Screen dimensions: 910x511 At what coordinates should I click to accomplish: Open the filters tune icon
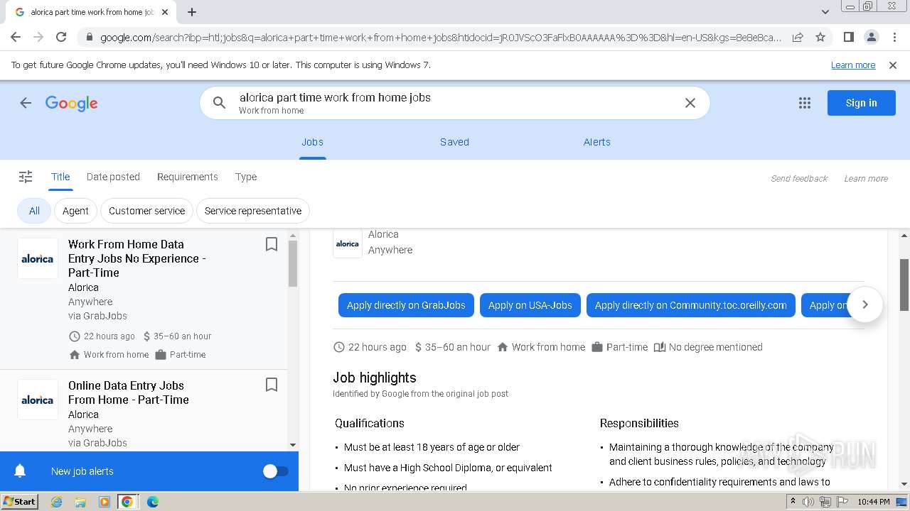point(26,177)
